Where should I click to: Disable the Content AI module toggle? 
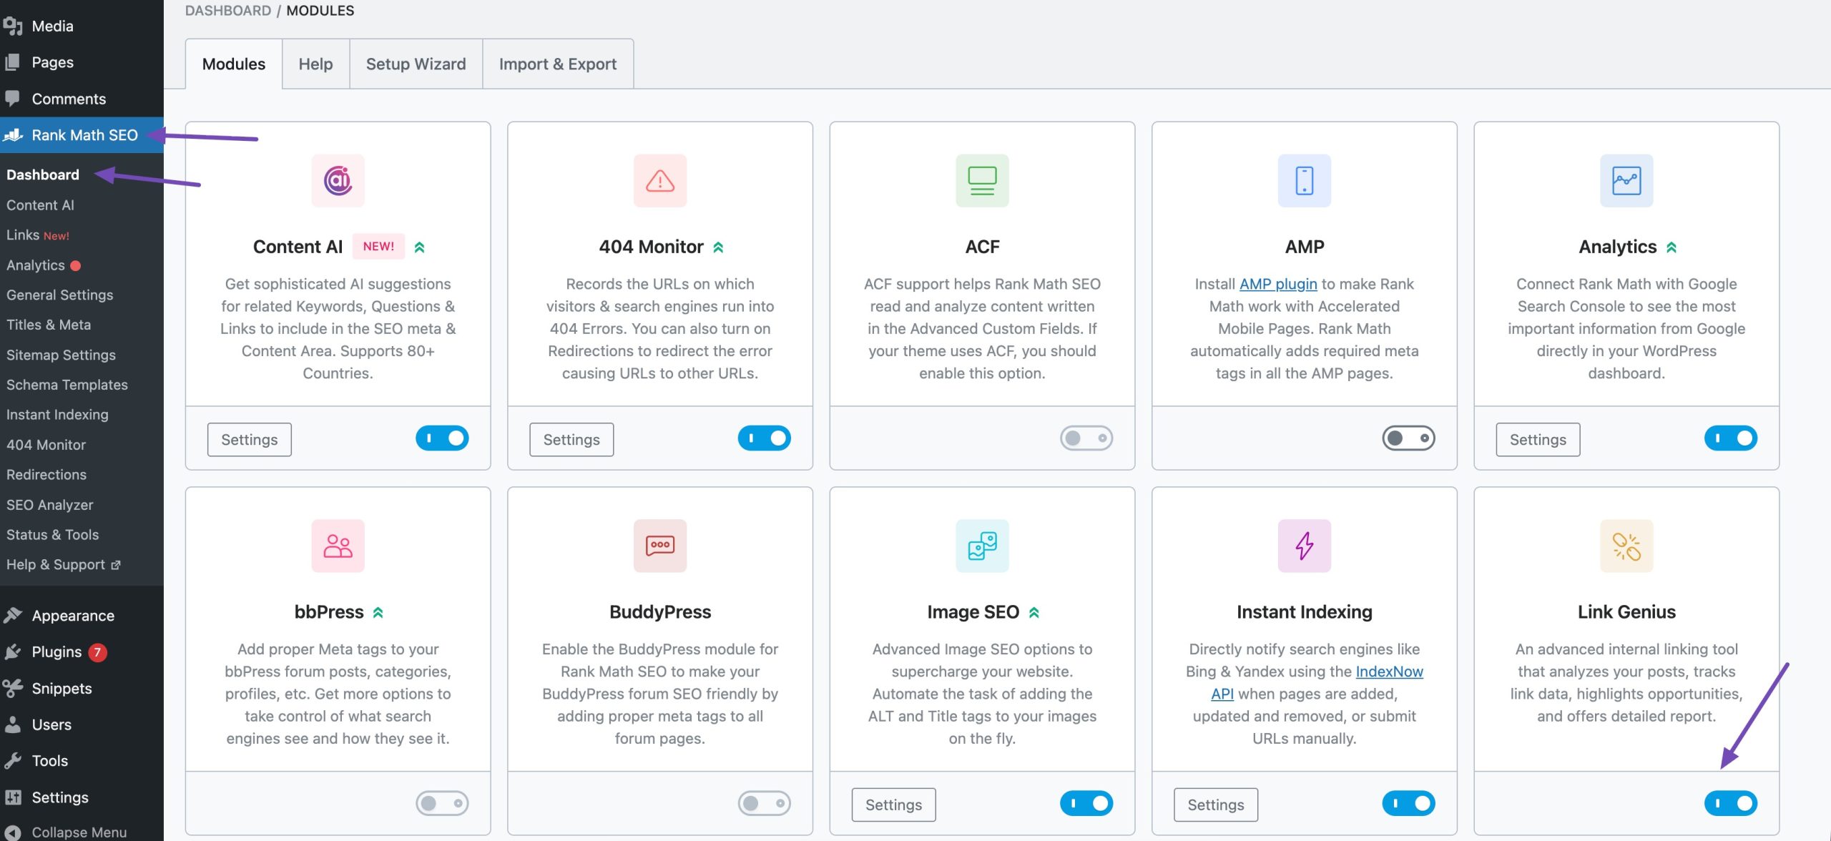click(x=442, y=438)
